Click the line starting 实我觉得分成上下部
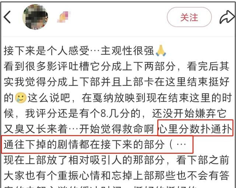This screenshot has width=236, height=188. [x=117, y=82]
